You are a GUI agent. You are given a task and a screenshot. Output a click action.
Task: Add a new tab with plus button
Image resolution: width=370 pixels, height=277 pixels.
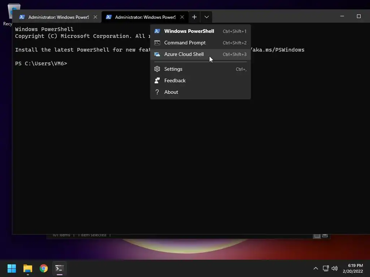coord(194,17)
